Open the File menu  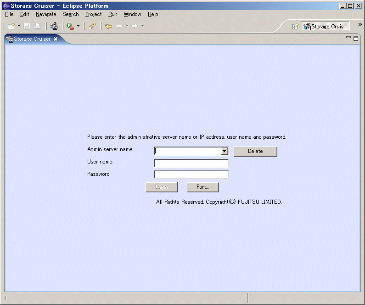pos(9,14)
